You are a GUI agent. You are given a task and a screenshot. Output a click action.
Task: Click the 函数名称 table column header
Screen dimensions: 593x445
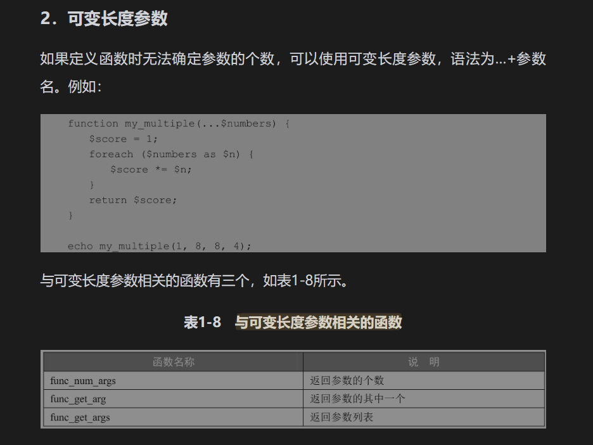tap(173, 362)
